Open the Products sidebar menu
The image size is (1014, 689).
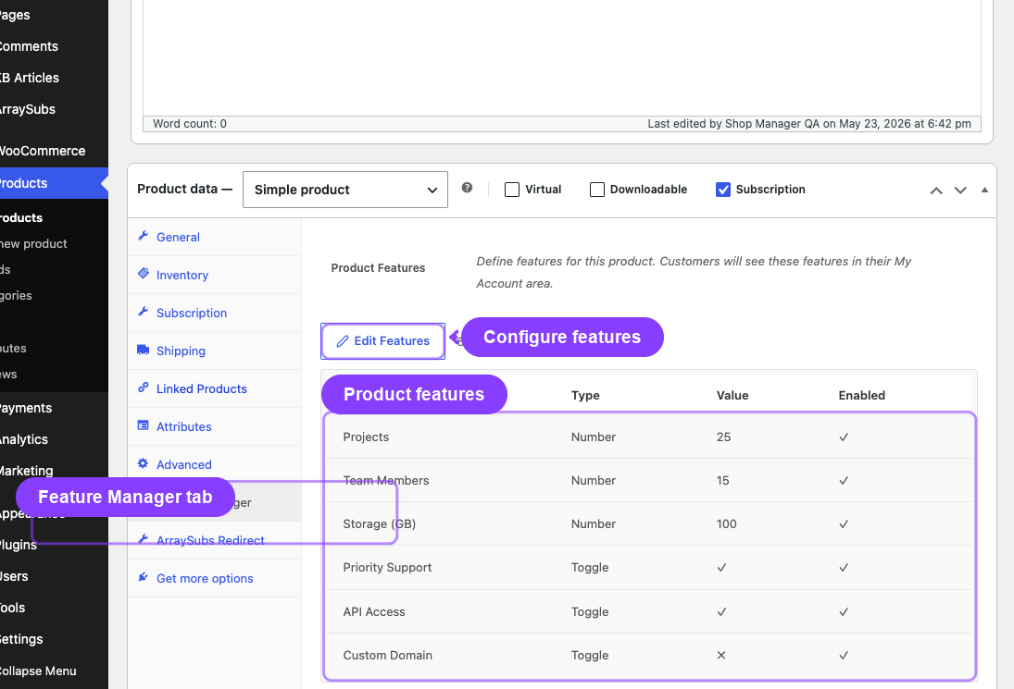pyautogui.click(x=54, y=183)
